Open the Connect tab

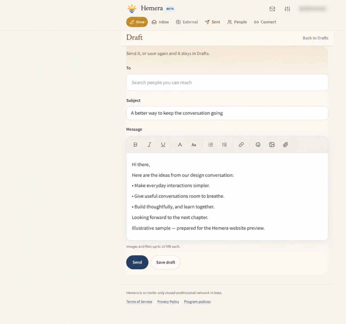coord(265,22)
